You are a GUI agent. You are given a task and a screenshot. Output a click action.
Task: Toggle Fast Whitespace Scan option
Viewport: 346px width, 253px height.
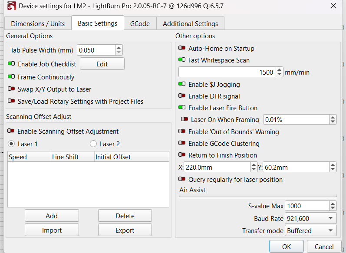click(182, 60)
